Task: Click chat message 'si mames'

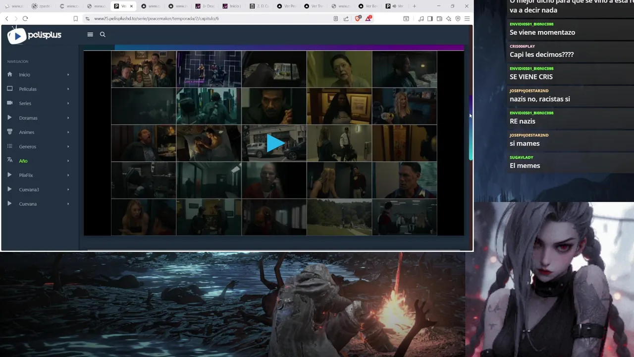Action: coord(525,143)
